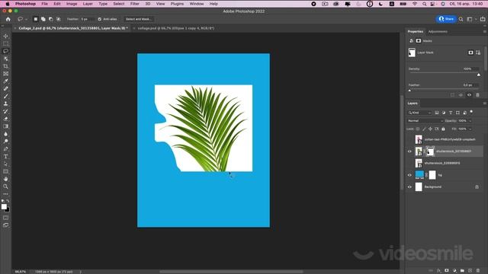The image size is (488, 274).
Task: Go to the Home screen icon
Action: tap(8, 19)
